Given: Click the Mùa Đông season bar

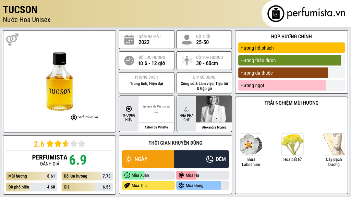Looking at the screenshot, I should pos(203,186).
